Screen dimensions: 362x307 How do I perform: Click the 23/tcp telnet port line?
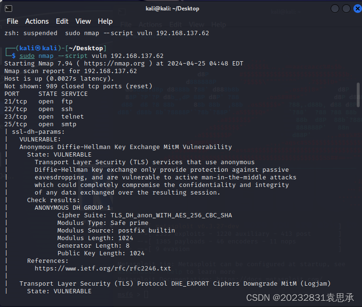tap(44, 117)
